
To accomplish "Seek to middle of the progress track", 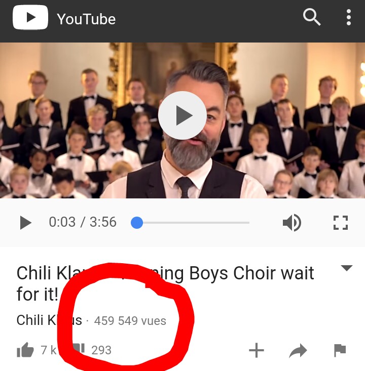I will click(190, 223).
